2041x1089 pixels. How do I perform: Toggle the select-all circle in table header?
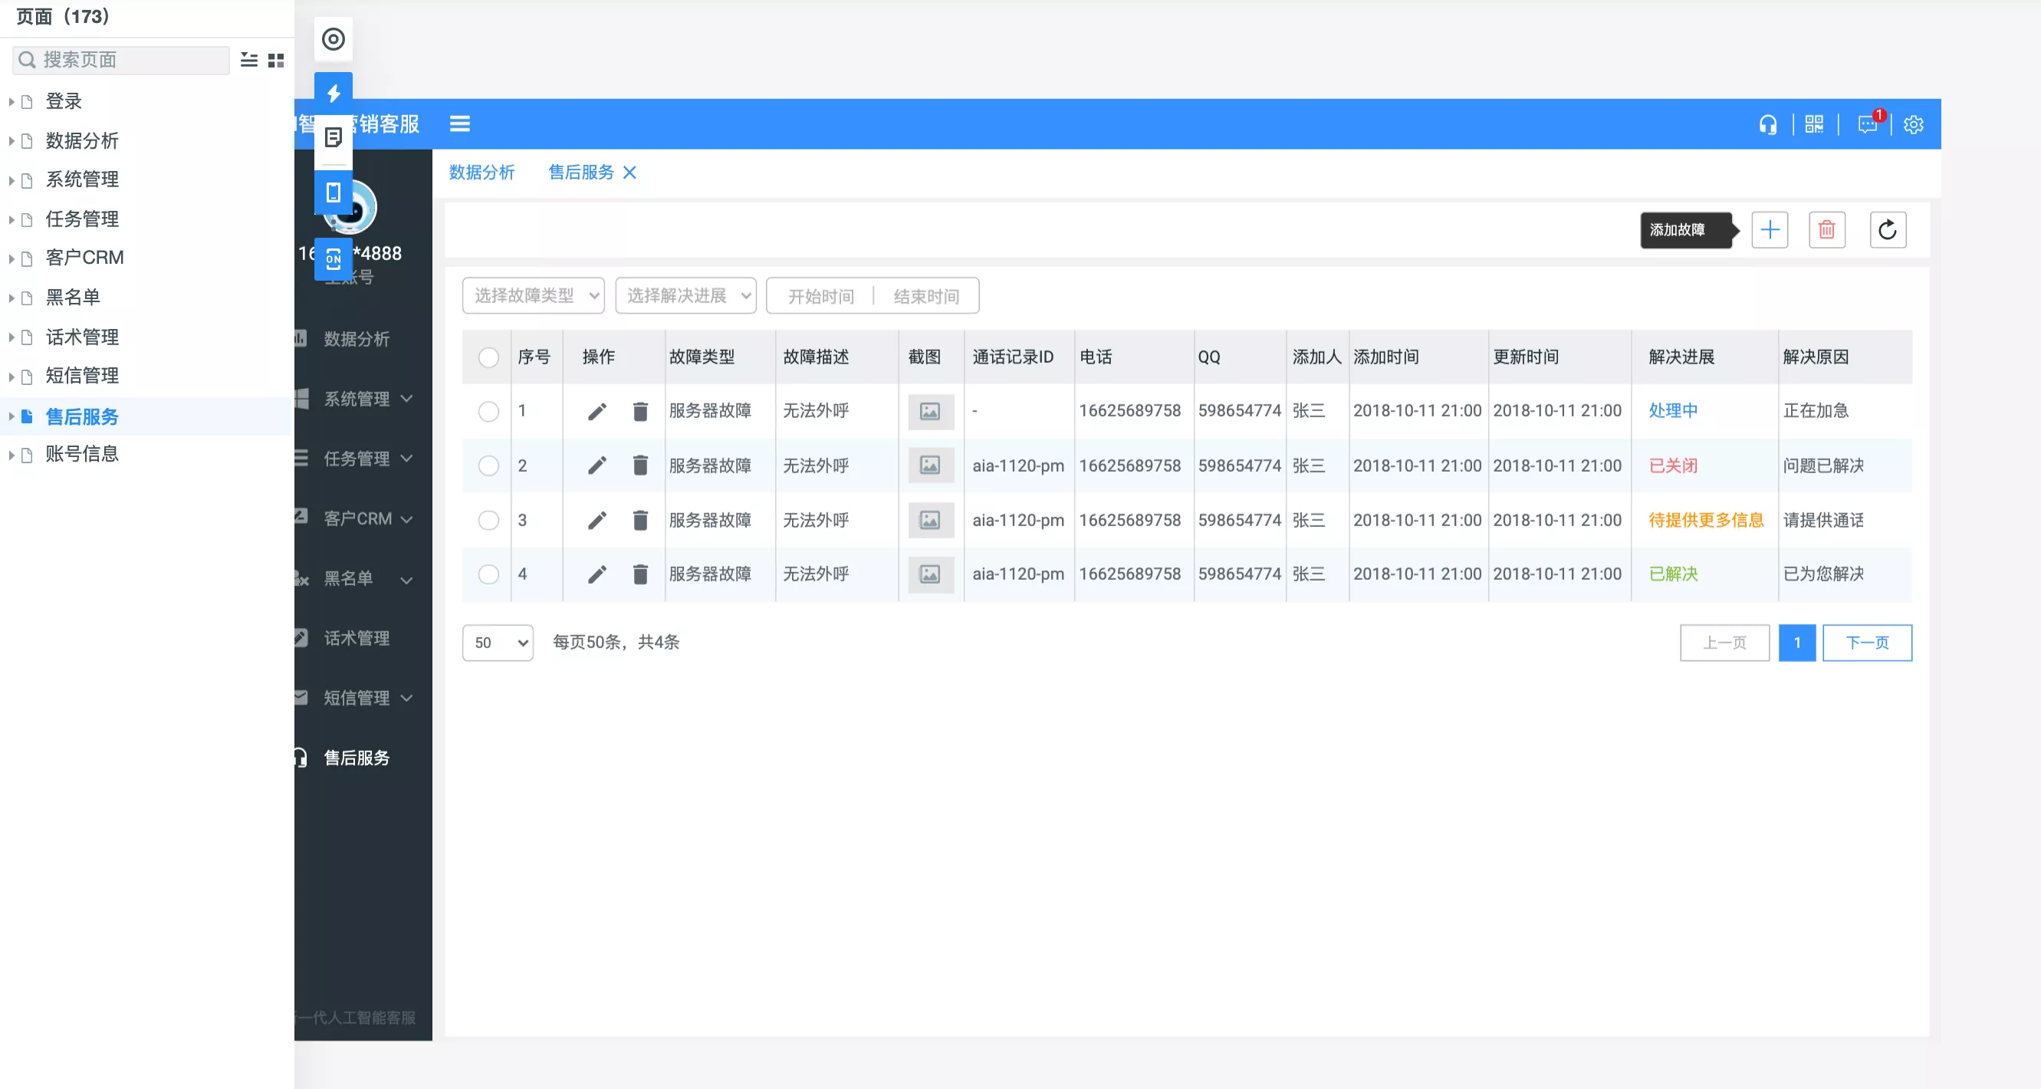(x=488, y=357)
